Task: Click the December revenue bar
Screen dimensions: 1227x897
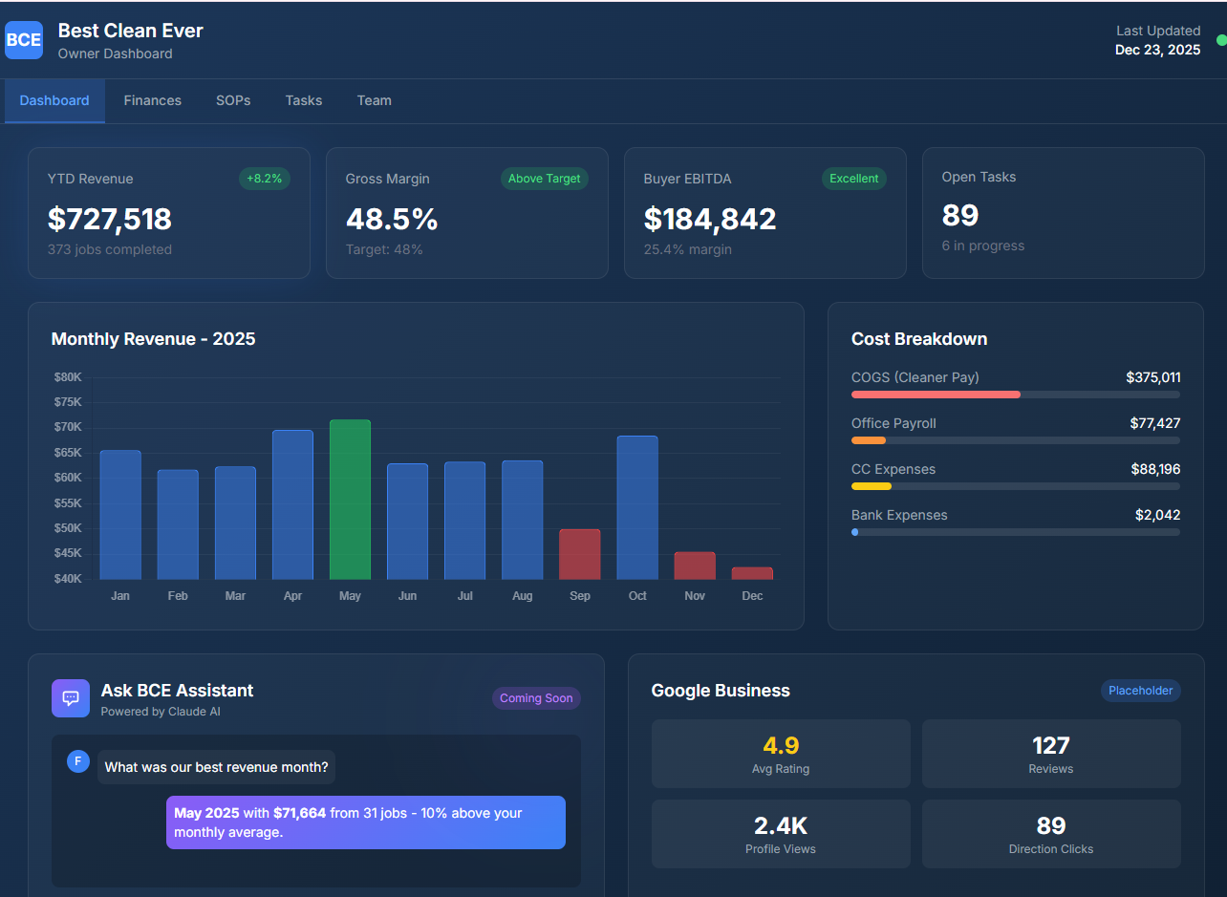Action: pos(752,574)
